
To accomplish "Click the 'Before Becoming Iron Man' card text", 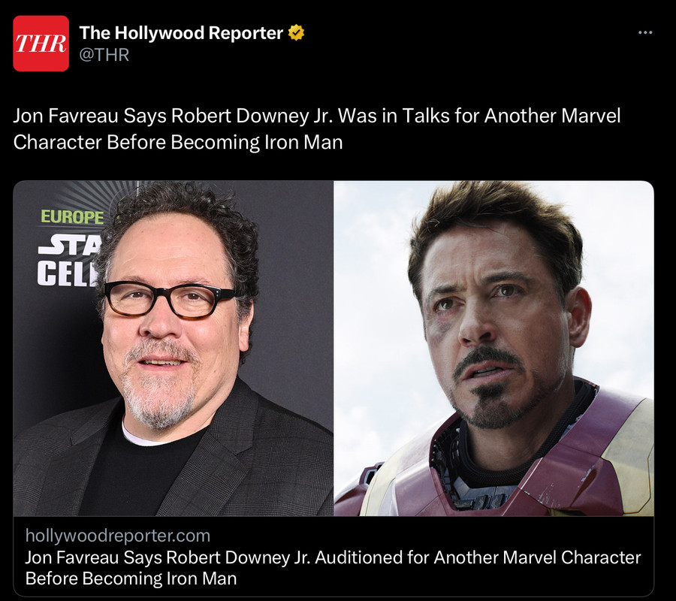I will [131, 578].
